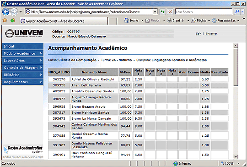This screenshot has height=167, width=247.
Task: Open the zoom level dropdown arrow
Action: [x=239, y=163]
